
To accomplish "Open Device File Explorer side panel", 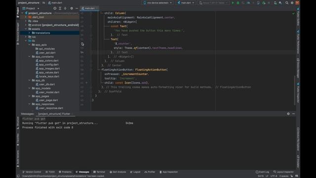I will (298, 139).
